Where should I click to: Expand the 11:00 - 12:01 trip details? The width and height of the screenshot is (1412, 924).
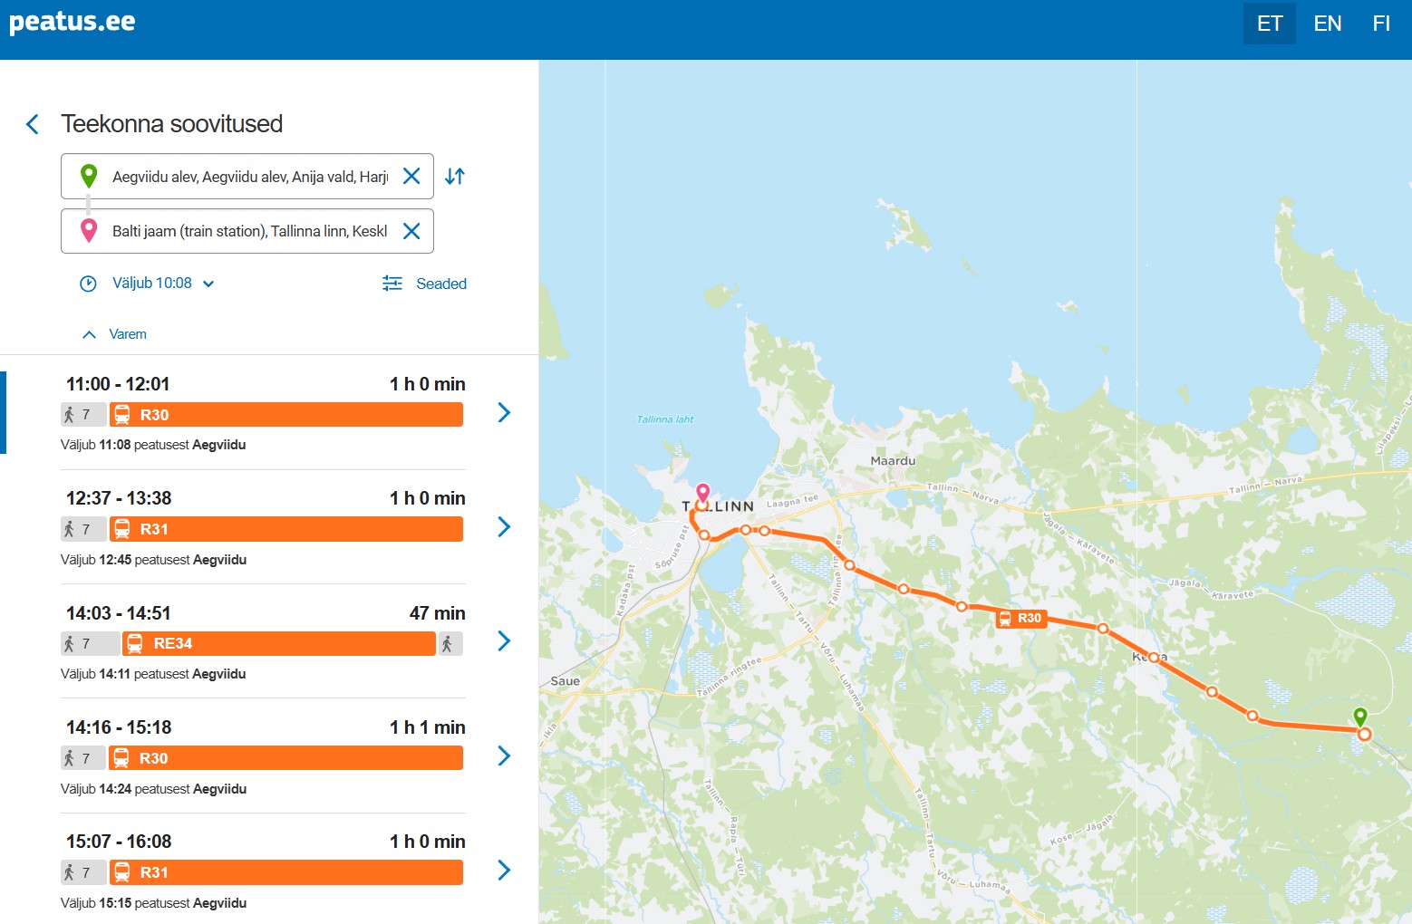[x=504, y=413]
